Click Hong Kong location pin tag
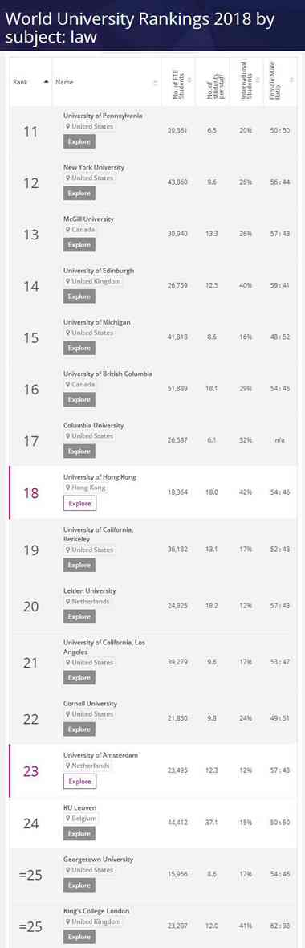 (84, 488)
